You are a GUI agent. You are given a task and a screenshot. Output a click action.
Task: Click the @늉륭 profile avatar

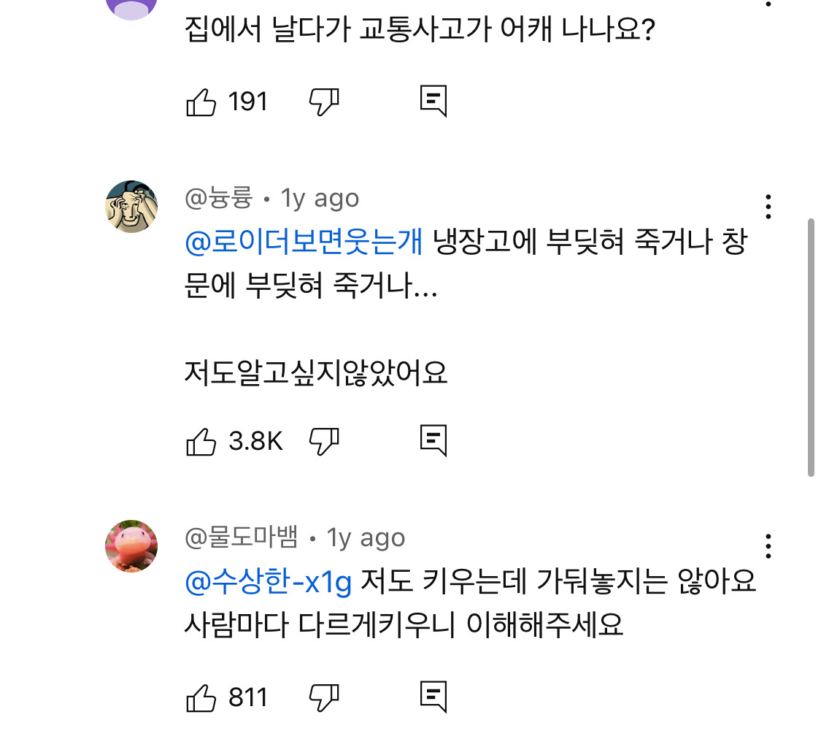[x=131, y=207]
